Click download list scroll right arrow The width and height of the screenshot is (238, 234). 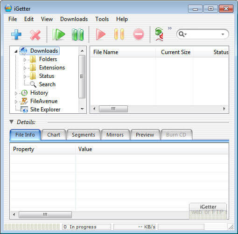(x=224, y=109)
